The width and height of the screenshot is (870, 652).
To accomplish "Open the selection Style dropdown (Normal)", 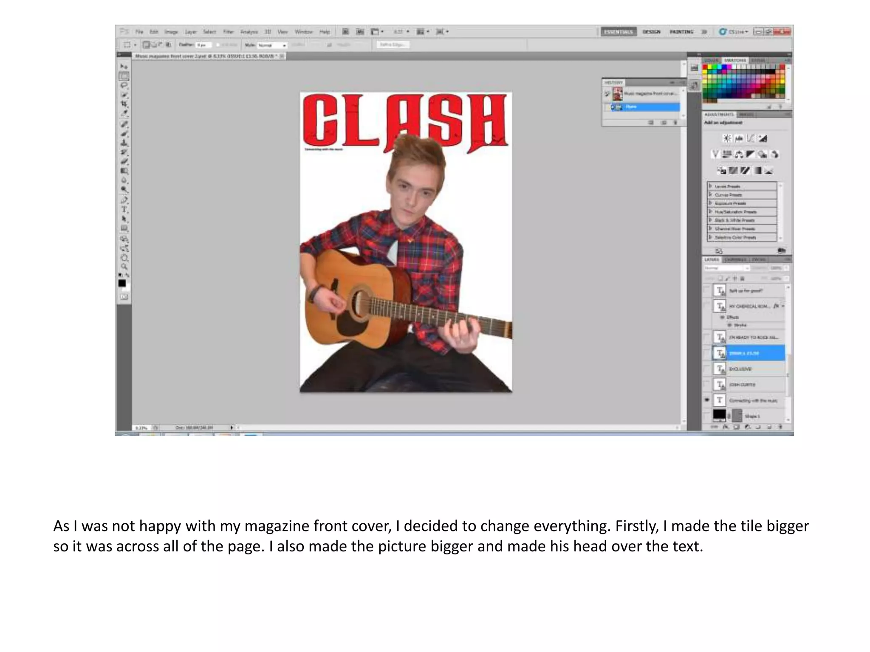I will click(272, 45).
